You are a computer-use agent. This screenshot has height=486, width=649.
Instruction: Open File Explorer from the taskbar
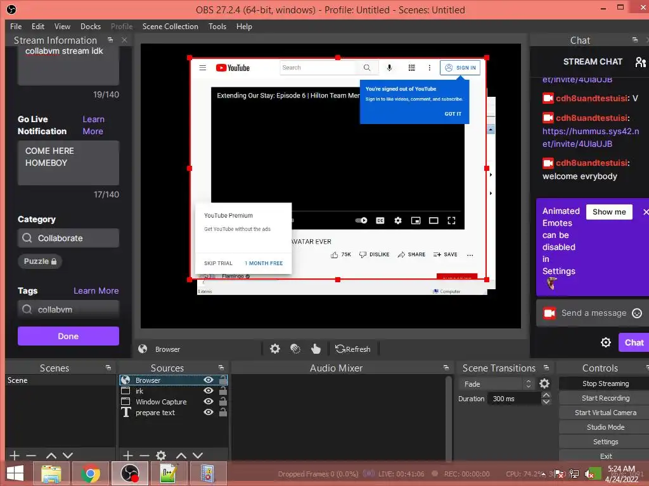(51, 473)
